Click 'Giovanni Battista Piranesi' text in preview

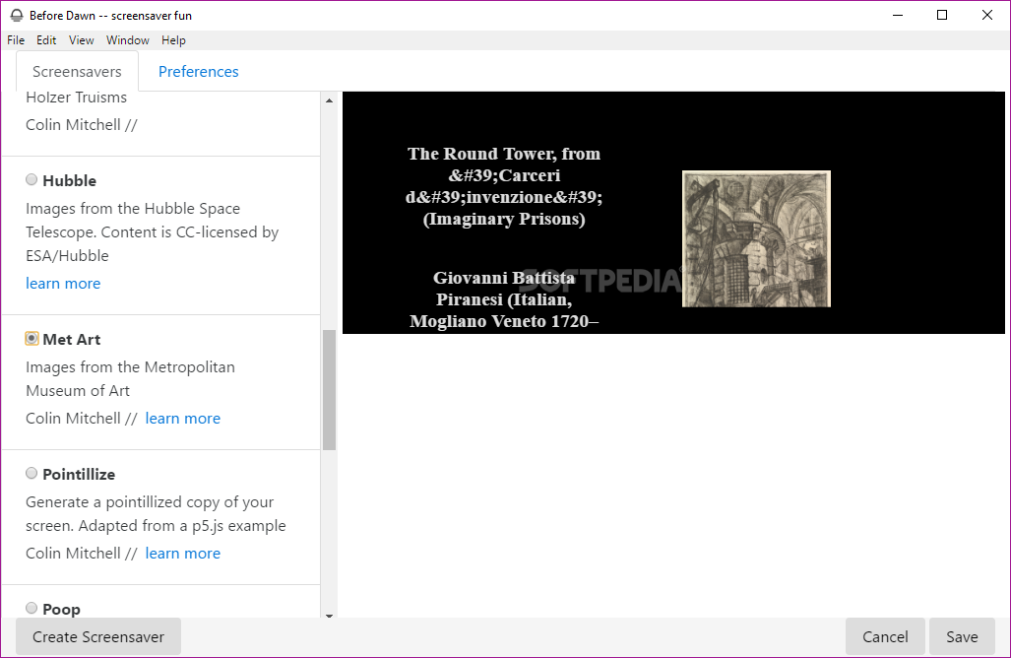[504, 299]
